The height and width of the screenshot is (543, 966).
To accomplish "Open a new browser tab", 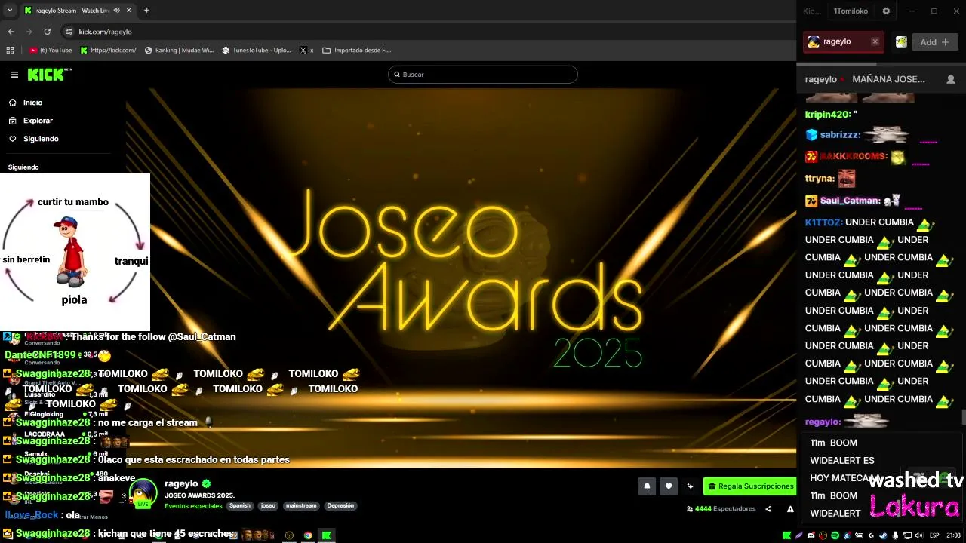I will tap(146, 11).
